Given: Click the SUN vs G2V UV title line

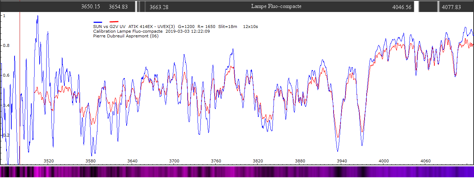Looking at the screenshot, I should (x=175, y=27).
